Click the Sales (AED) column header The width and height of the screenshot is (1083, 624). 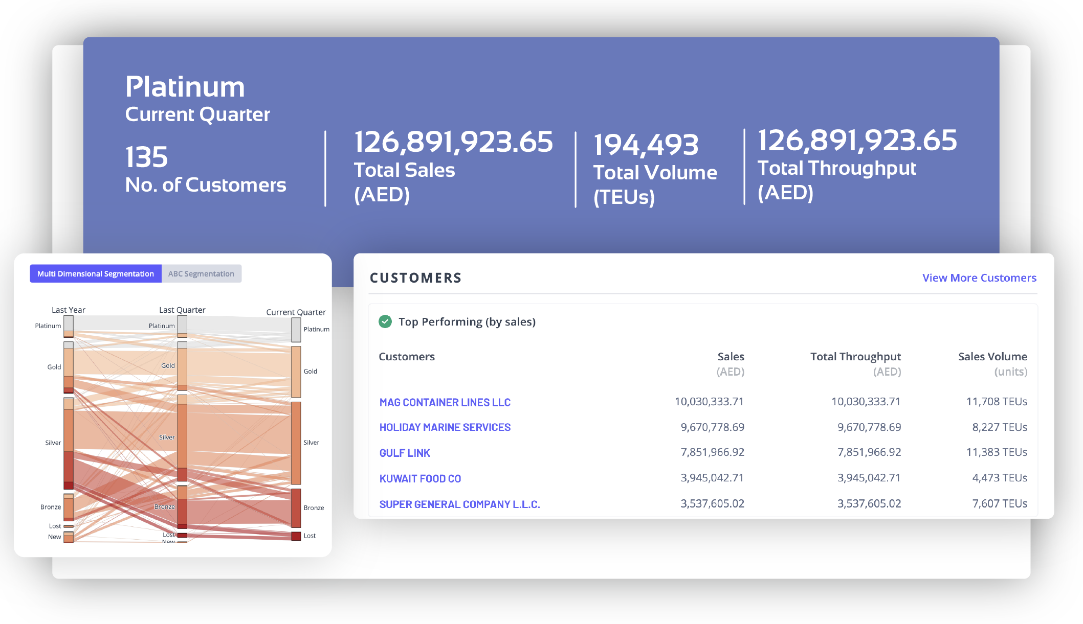(730, 357)
